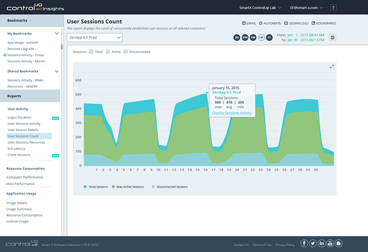368x252 pixels.
Task: Select the 2H time range button
Action: 237,38
